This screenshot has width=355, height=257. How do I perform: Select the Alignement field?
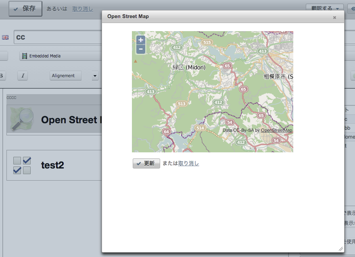(x=65, y=76)
